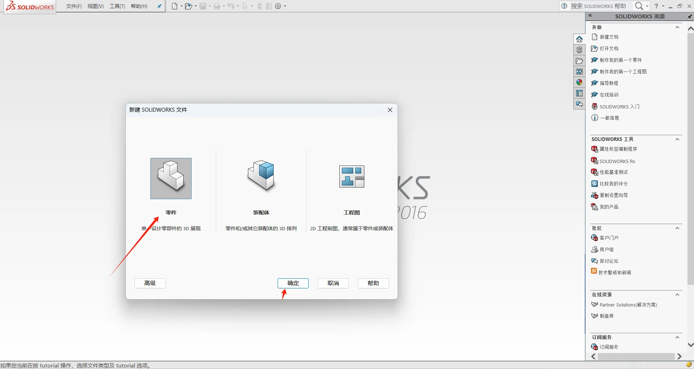This screenshot has height=369, width=694.
Task: Collapse the task pane with the double chevron
Action: (590, 16)
